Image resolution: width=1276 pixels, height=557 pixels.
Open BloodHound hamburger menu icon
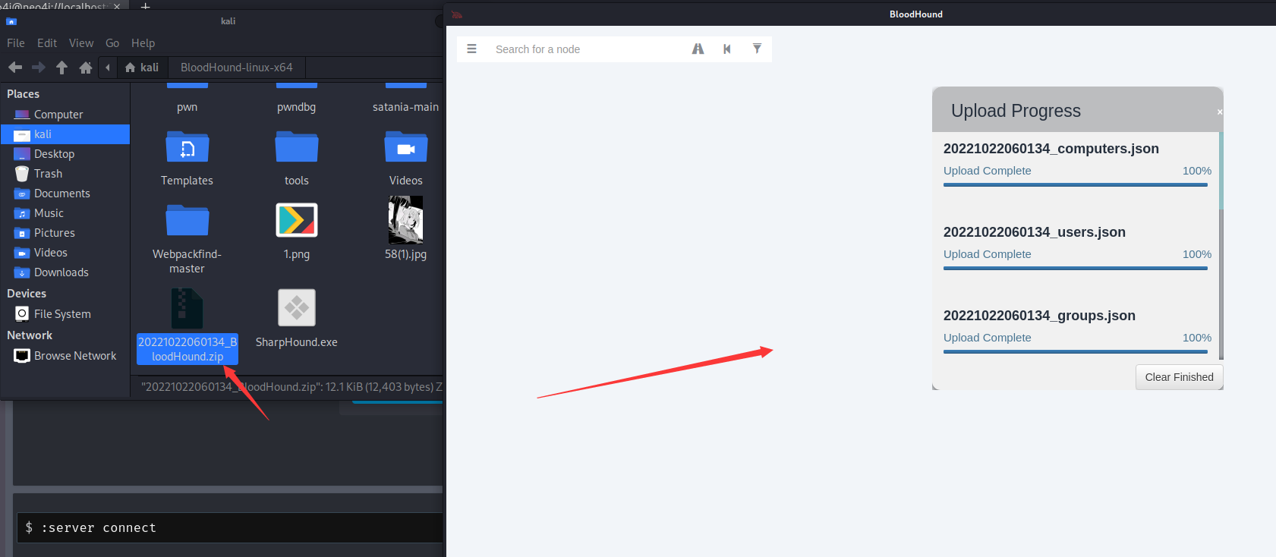(471, 49)
